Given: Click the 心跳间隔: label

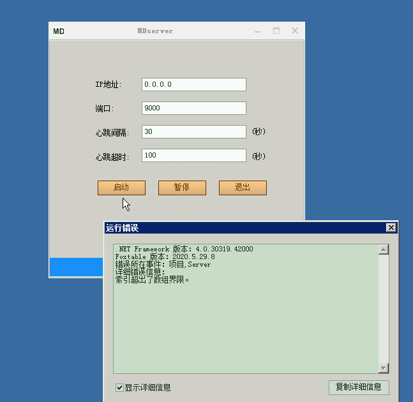Looking at the screenshot, I should [x=112, y=133].
